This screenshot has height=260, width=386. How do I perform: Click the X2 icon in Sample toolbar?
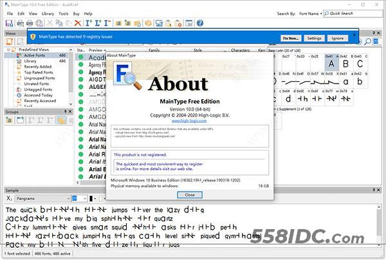(9, 198)
